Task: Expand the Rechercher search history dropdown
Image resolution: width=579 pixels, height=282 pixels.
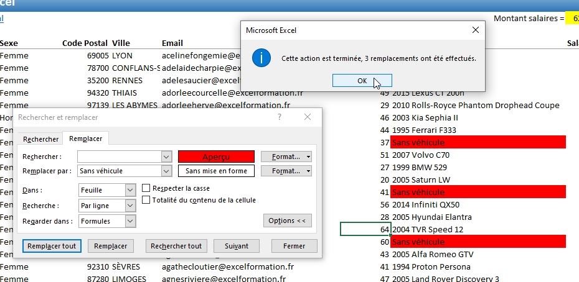Action: tap(166, 157)
